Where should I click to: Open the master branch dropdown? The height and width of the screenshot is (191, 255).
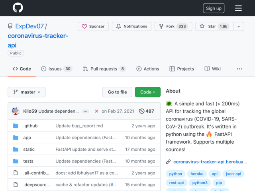[x=27, y=92]
